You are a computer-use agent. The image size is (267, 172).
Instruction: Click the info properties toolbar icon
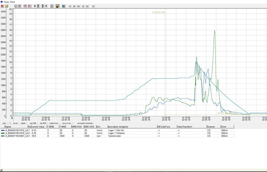point(52,6)
